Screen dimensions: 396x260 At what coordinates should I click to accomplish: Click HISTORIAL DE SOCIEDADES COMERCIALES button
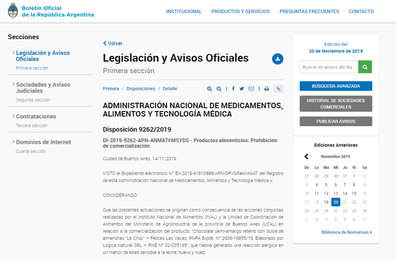click(x=336, y=103)
